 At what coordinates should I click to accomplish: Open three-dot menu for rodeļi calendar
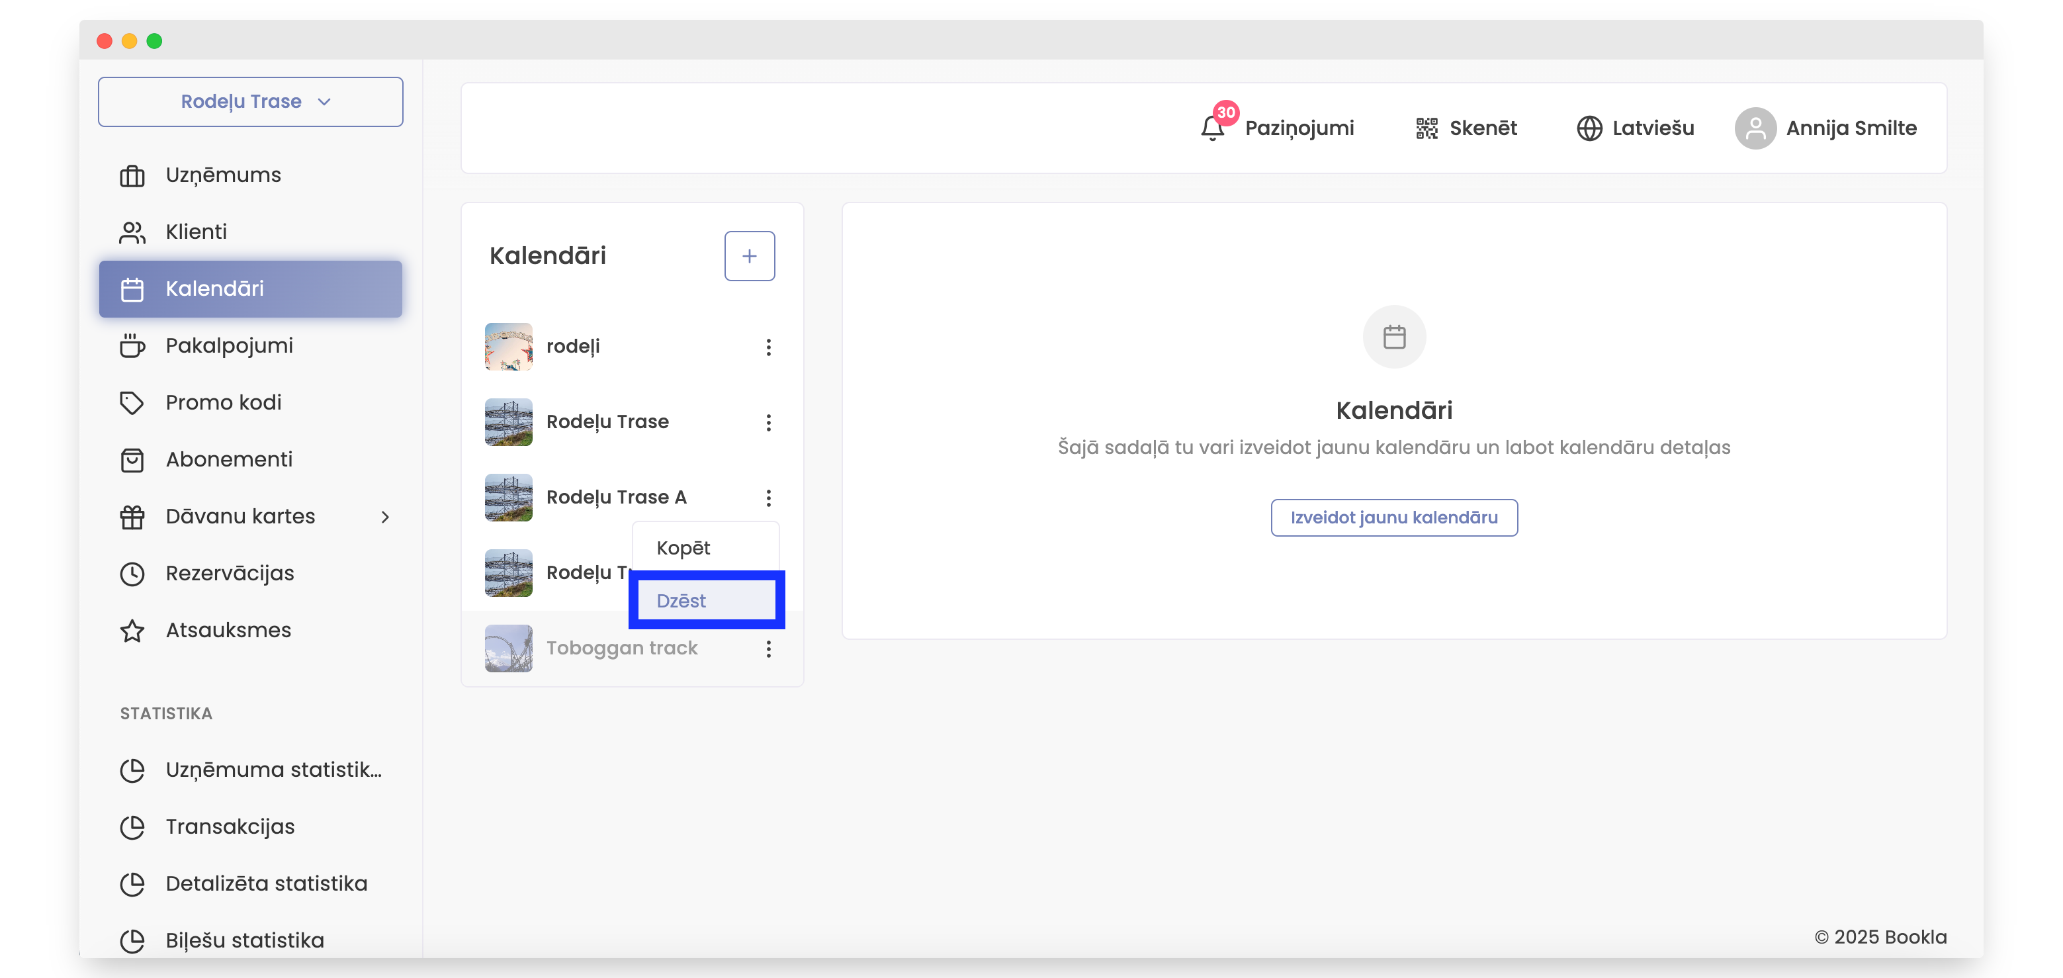768,347
